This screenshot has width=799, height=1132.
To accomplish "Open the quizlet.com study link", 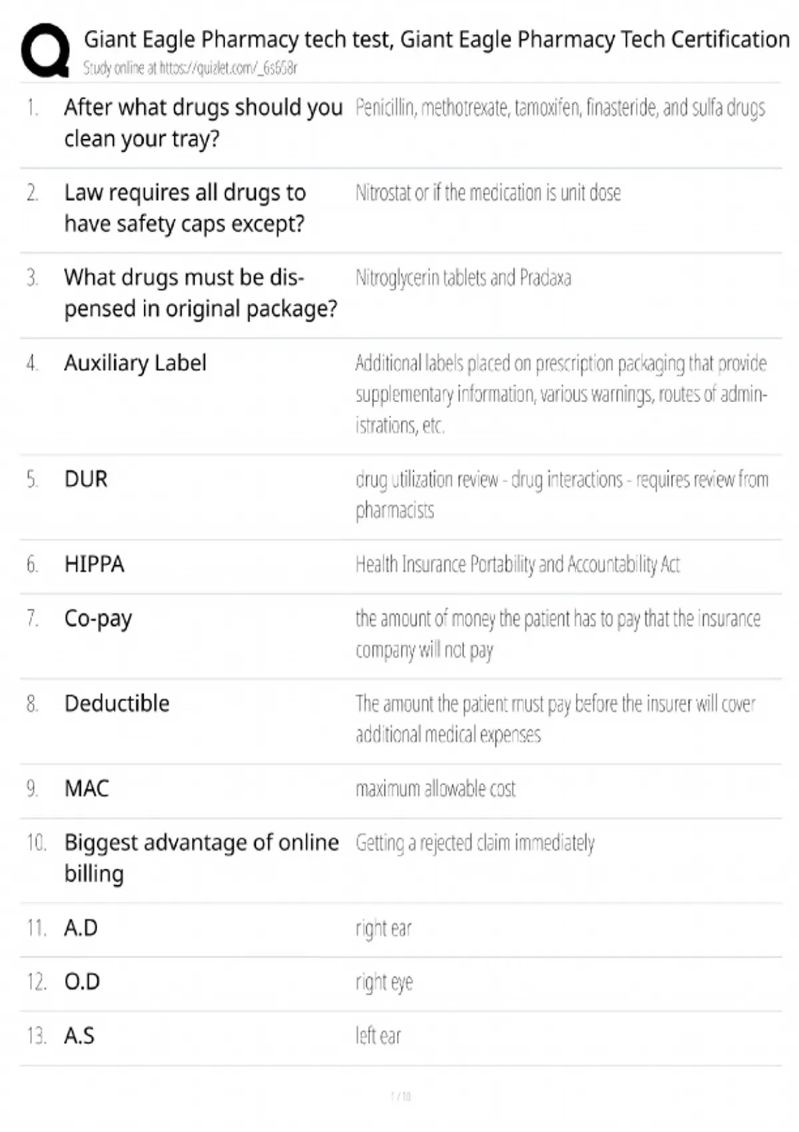I will (x=190, y=68).
